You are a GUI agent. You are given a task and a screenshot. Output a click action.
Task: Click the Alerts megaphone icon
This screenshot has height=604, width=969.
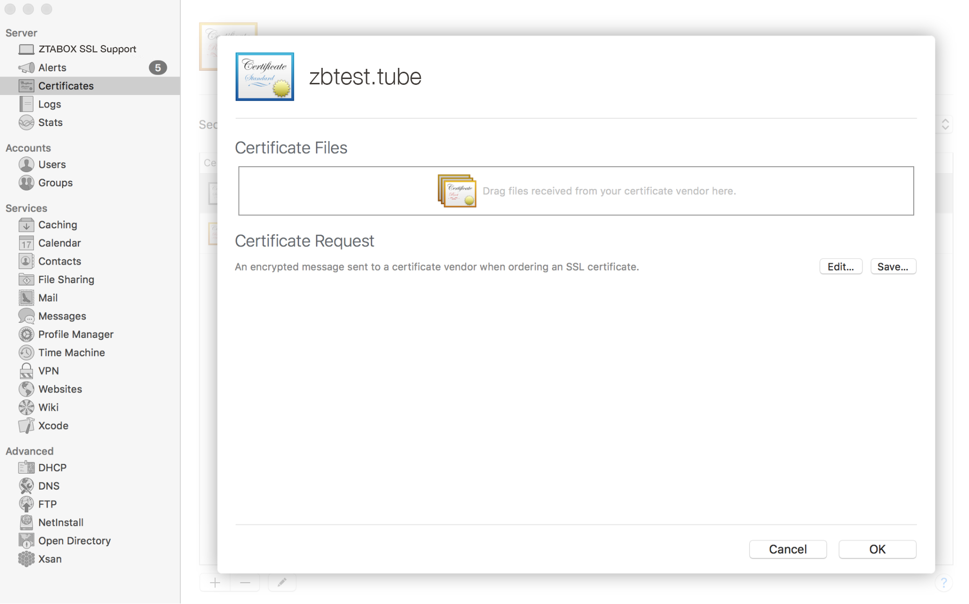click(26, 67)
